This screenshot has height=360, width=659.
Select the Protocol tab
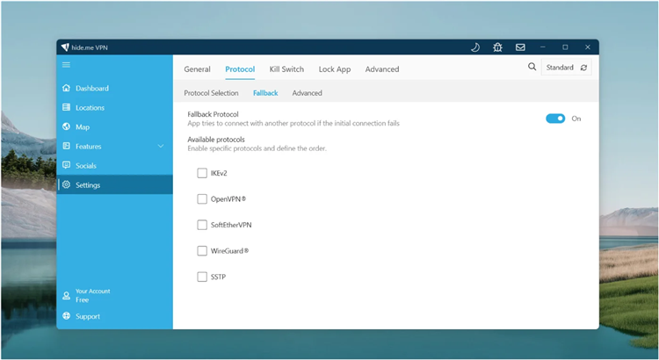click(240, 69)
